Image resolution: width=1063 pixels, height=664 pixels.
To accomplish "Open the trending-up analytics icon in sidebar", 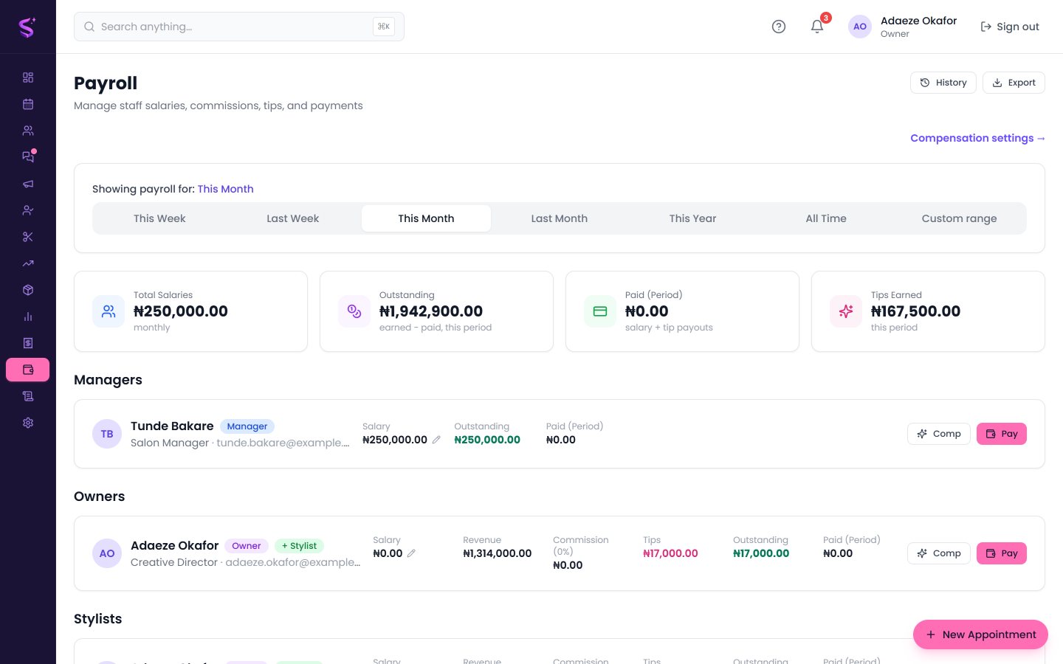I will coord(28,263).
